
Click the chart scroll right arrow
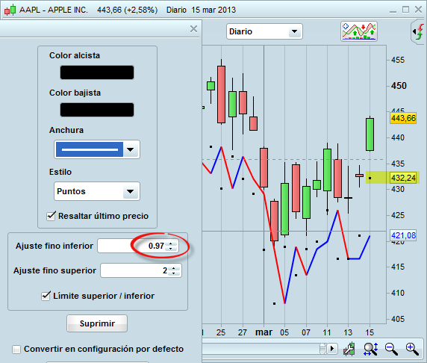pyautogui.click(x=332, y=349)
